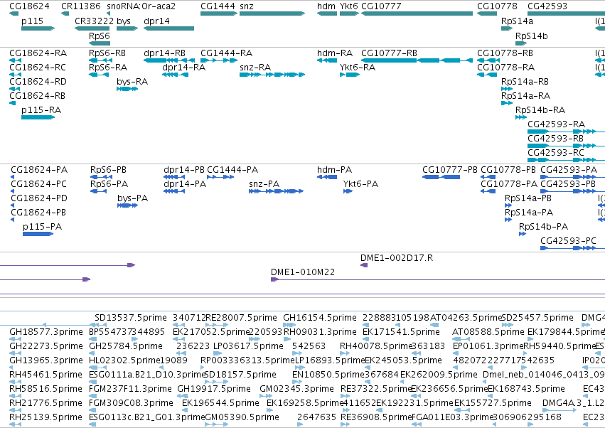
Task: Select EST label GH18577.3prime
Action: click(46, 332)
